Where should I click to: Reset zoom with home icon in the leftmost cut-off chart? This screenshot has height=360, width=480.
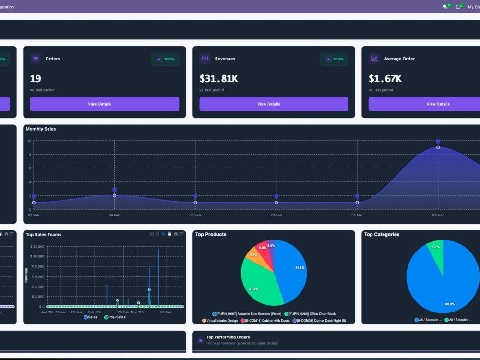coord(6,234)
